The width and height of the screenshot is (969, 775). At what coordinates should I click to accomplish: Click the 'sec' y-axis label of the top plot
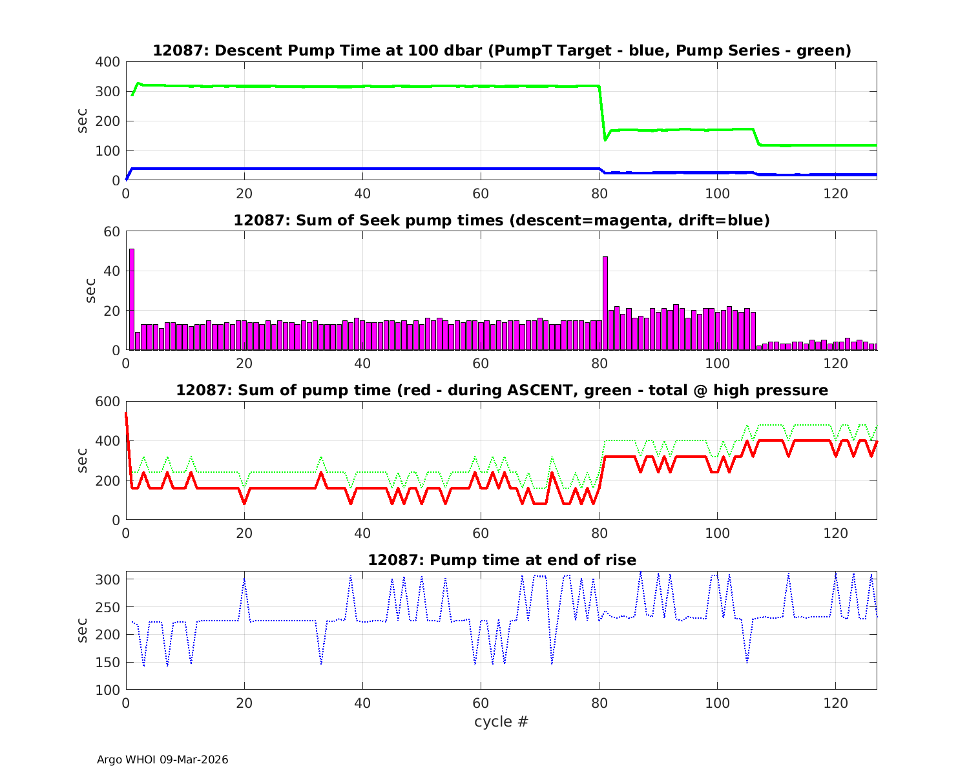[x=82, y=121]
